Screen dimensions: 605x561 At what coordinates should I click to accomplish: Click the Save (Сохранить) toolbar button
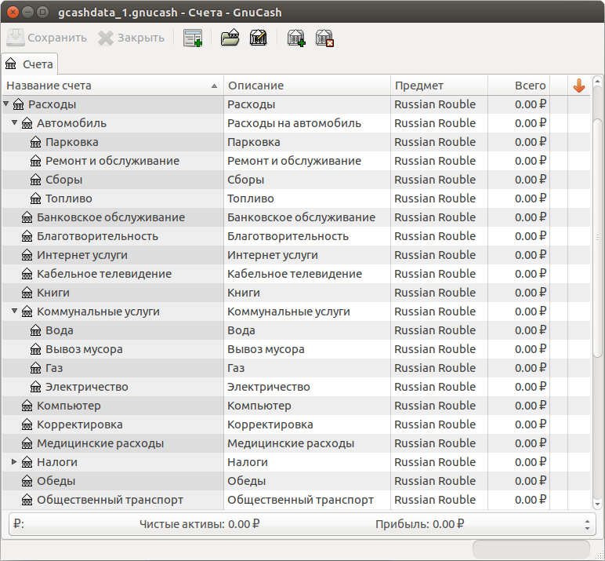pos(47,38)
